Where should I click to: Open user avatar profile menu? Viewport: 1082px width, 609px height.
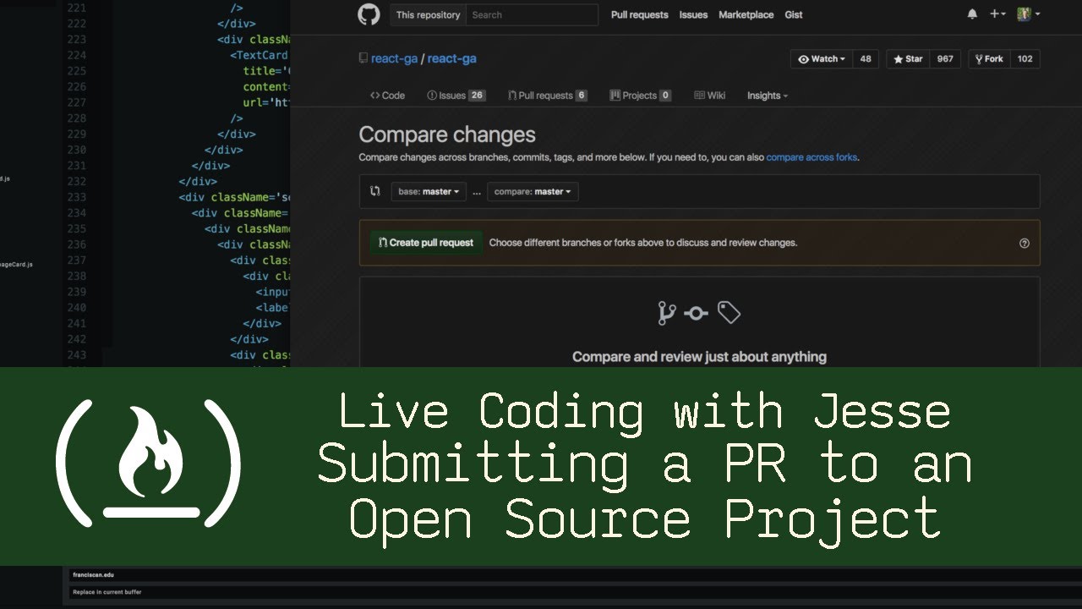[x=1028, y=14]
